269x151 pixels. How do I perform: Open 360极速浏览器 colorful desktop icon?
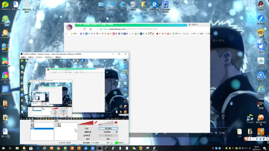pyautogui.click(x=5, y=78)
